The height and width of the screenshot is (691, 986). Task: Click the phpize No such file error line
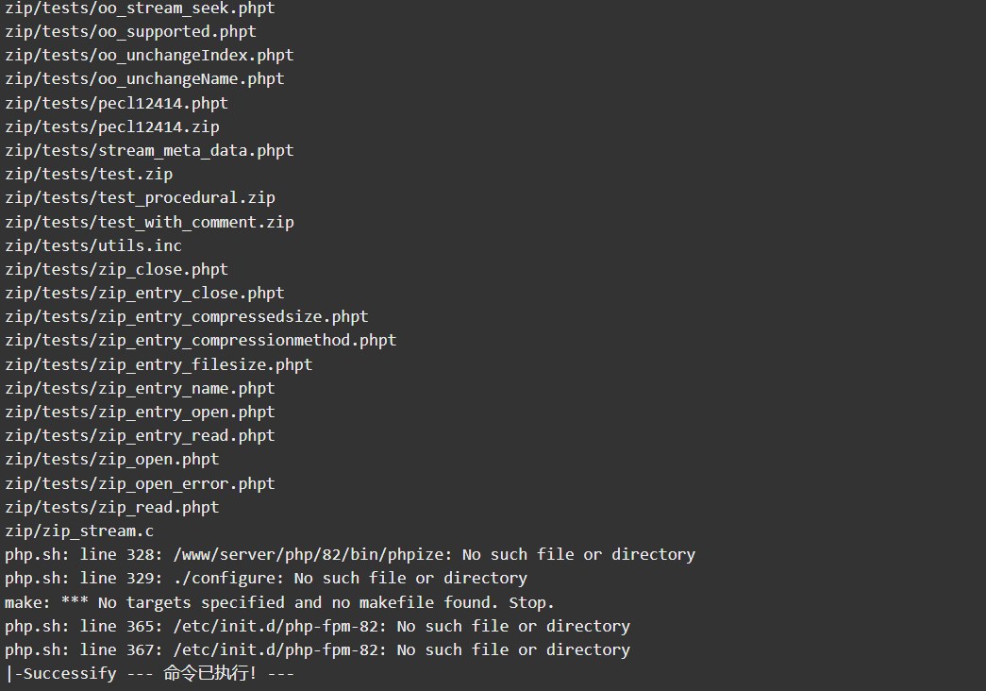350,555
